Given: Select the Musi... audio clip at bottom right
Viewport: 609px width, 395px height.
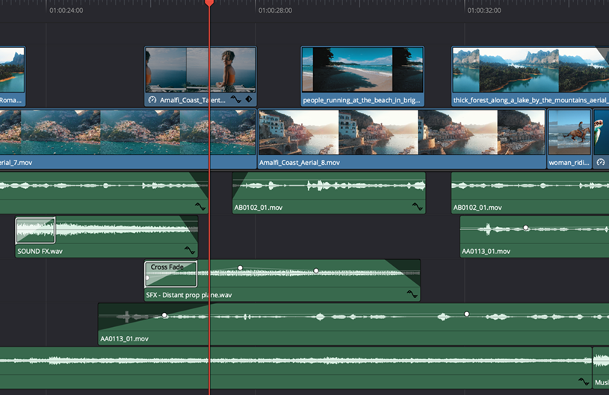Looking at the screenshot, I should [x=601, y=368].
